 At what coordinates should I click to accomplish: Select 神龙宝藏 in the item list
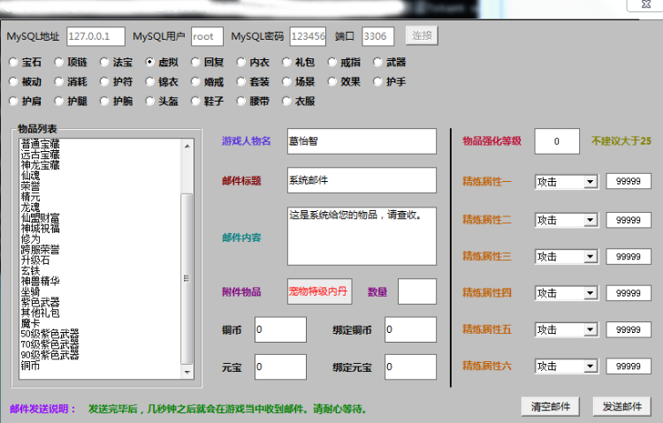click(x=41, y=165)
